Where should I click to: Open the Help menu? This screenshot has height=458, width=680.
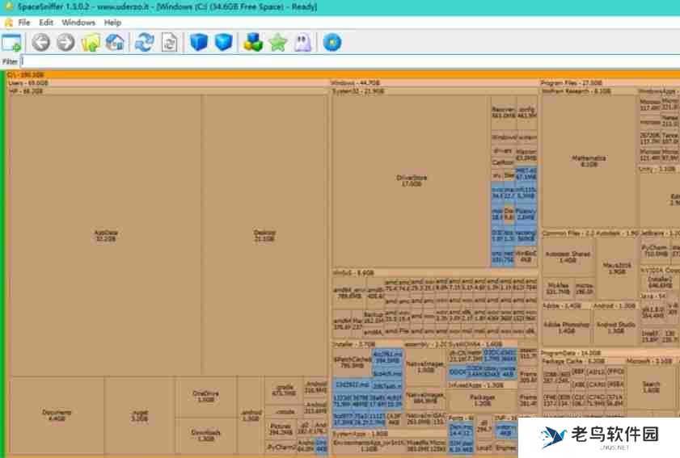pyautogui.click(x=112, y=23)
